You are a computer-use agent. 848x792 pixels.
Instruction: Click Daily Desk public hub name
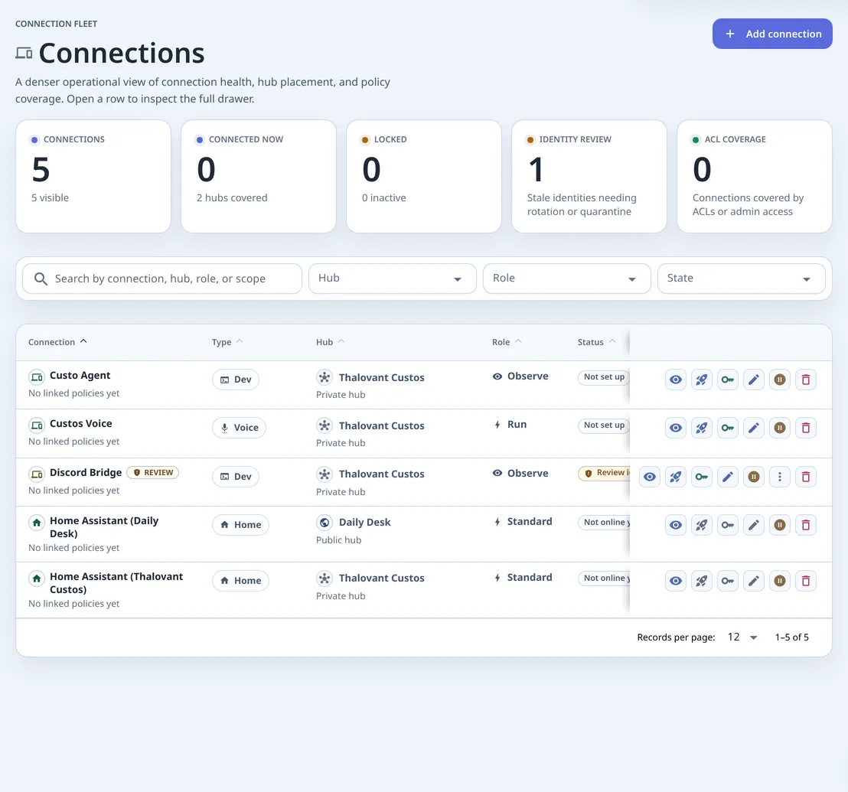tap(364, 522)
